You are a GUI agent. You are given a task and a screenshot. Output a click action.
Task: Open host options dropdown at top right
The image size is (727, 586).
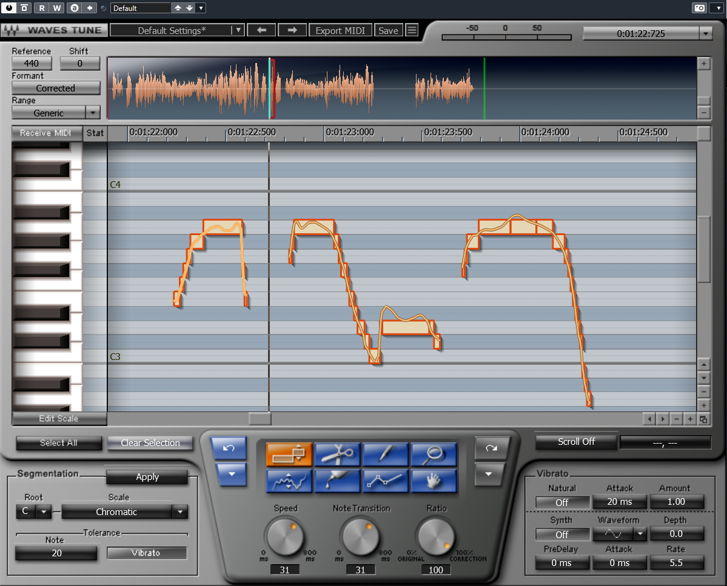pos(718,8)
